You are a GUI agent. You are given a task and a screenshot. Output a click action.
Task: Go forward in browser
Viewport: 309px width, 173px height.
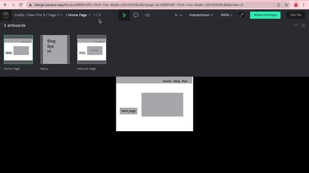tap(13, 5)
